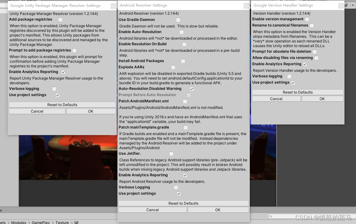Select UI folder in project breadcrumb
The width and height of the screenshot is (356, 224).
point(76,222)
